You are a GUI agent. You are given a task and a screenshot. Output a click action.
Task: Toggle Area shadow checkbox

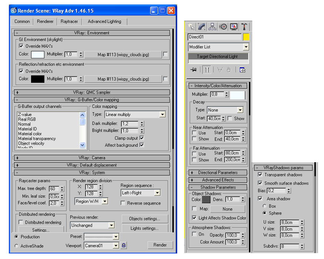[x=260, y=198]
